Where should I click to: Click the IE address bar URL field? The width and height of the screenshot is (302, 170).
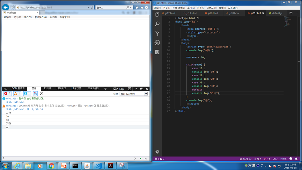(x=51, y=8)
